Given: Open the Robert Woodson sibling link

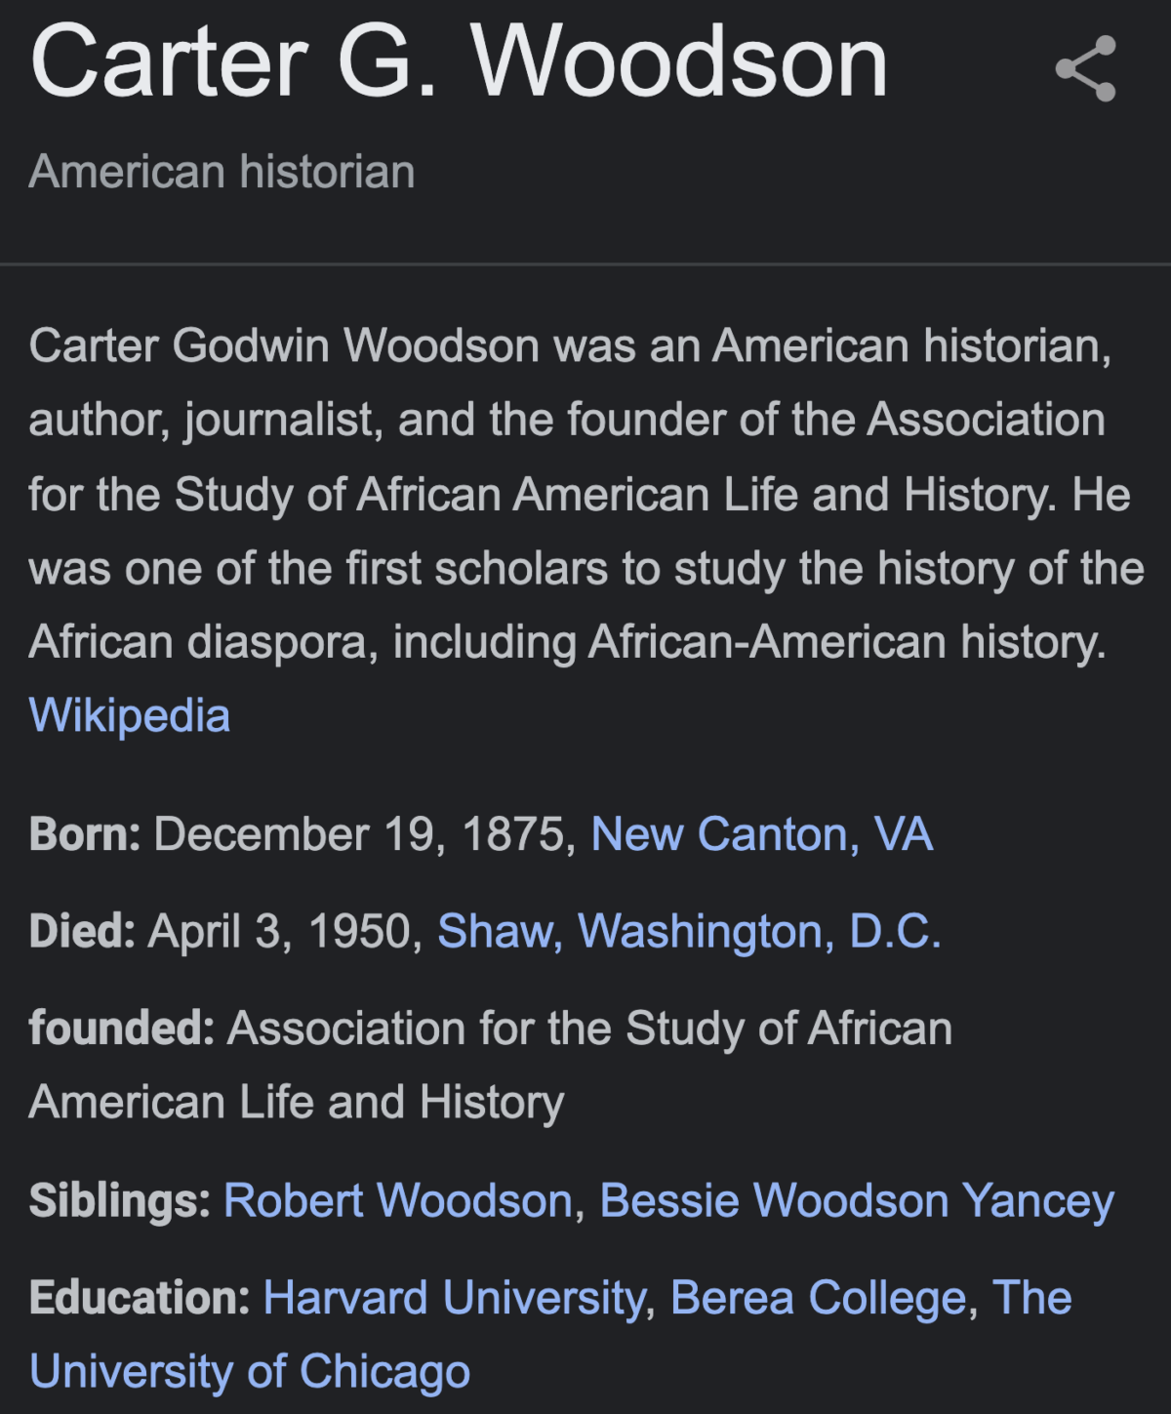Looking at the screenshot, I should pyautogui.click(x=398, y=1200).
